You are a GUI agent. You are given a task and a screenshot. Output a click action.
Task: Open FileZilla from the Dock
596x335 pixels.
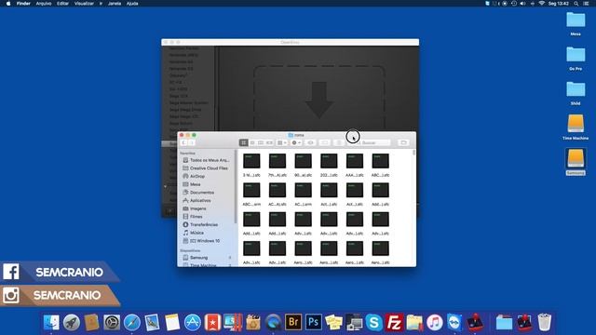(394, 323)
